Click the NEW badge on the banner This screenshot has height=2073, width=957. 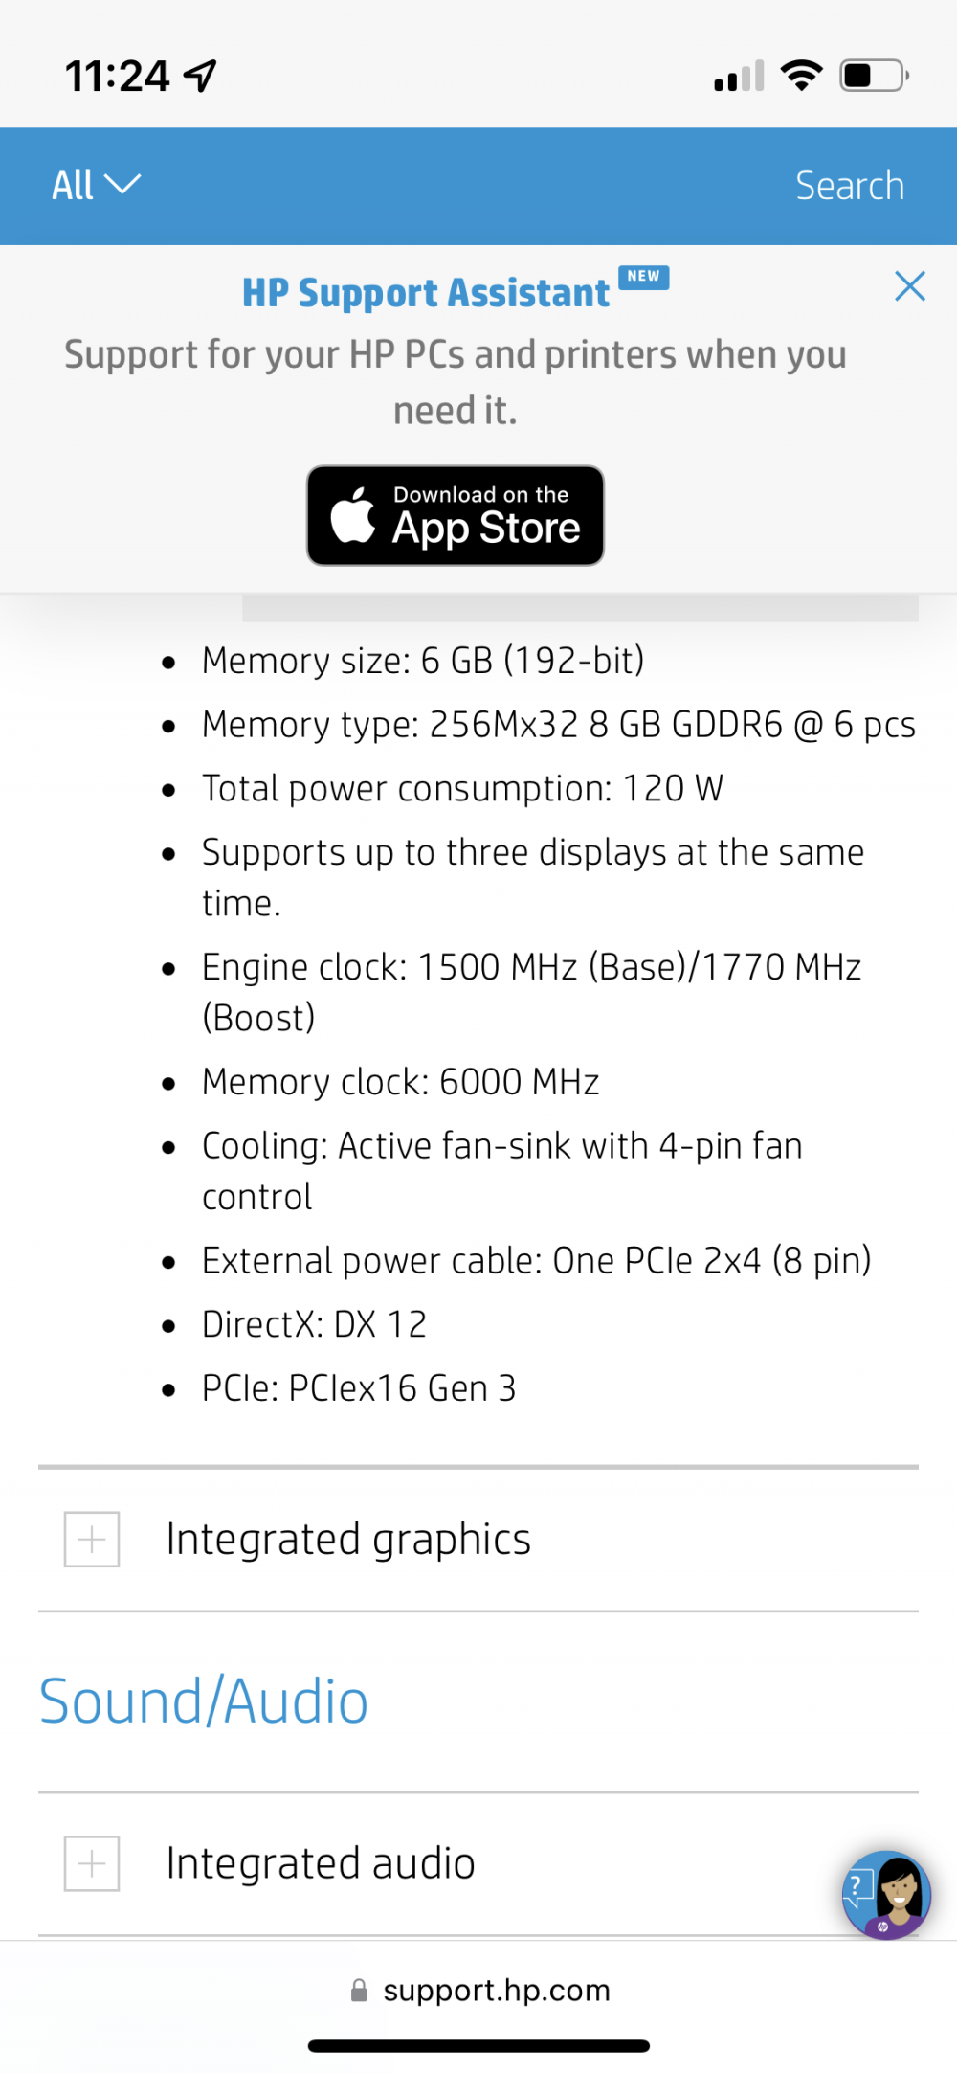[644, 277]
